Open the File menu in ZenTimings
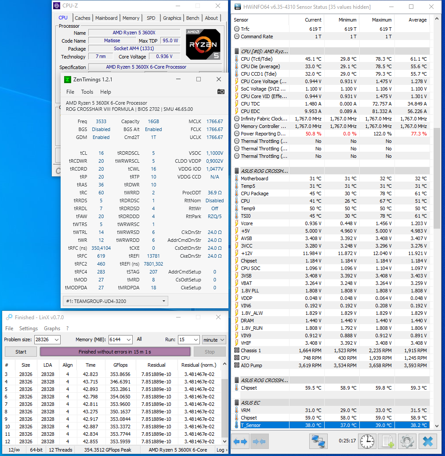 pyautogui.click(x=70, y=91)
